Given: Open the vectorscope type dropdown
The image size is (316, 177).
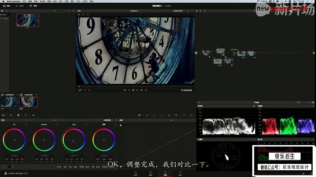Looking at the screenshot, I should coord(201,139).
